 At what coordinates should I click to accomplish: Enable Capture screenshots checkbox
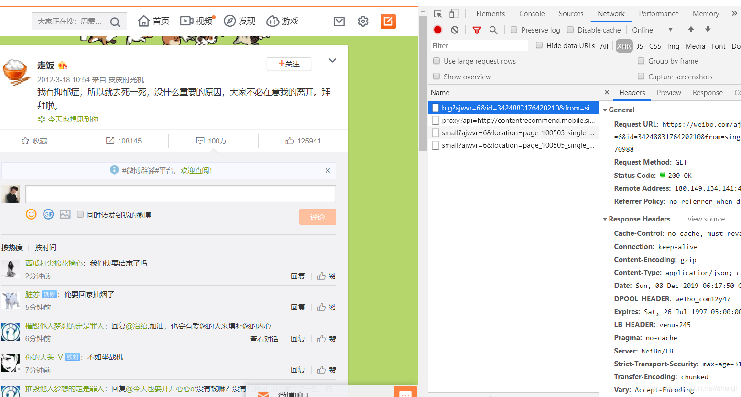tap(641, 76)
